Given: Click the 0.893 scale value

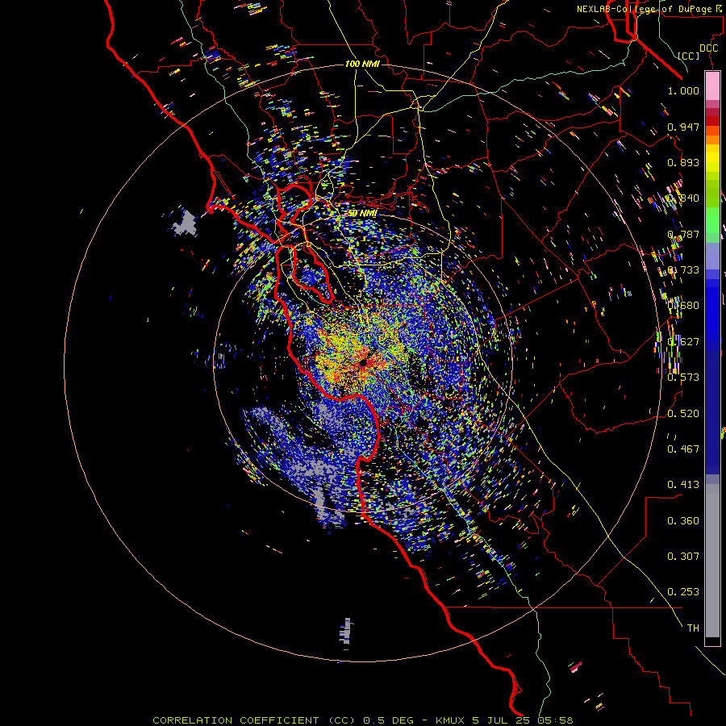Looking at the screenshot, I should [x=683, y=162].
